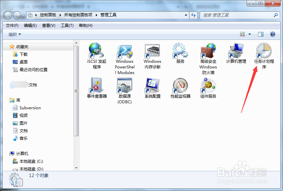Expand the address bar history dropdown

coord(186,15)
